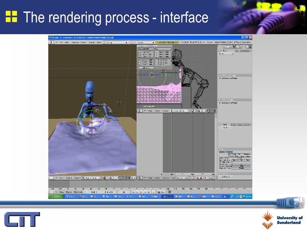Viewport: 307px width, 230px height.
Task: Adjust the first surface slider in Fluid panel
Action: pos(241,164)
